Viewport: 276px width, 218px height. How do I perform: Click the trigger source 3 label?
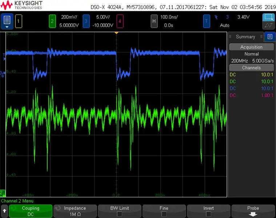coord(227,17)
